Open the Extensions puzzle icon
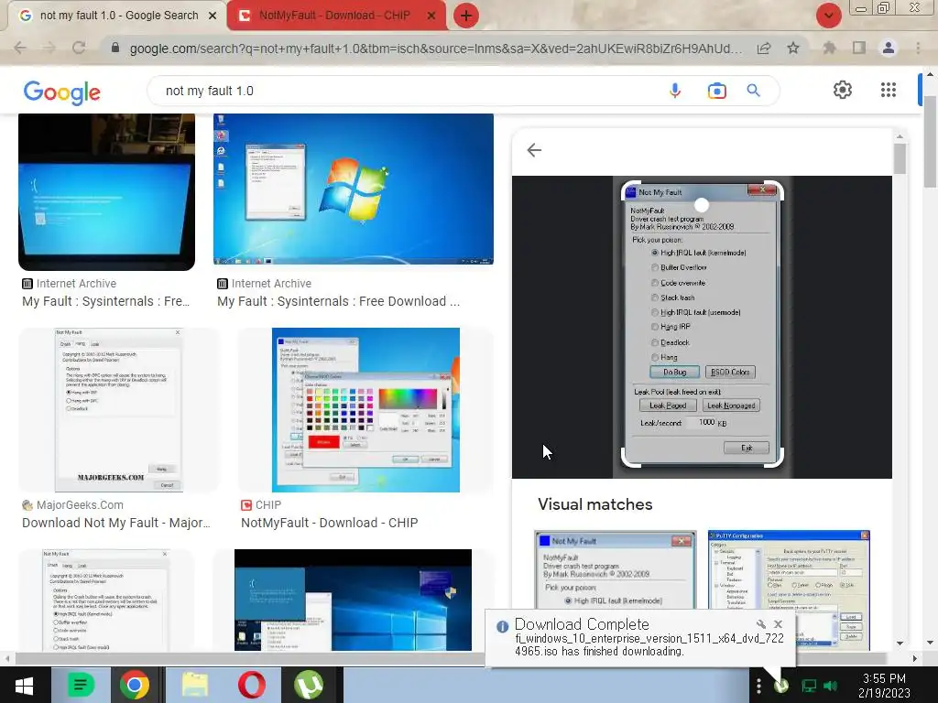This screenshot has width=938, height=703. click(829, 48)
